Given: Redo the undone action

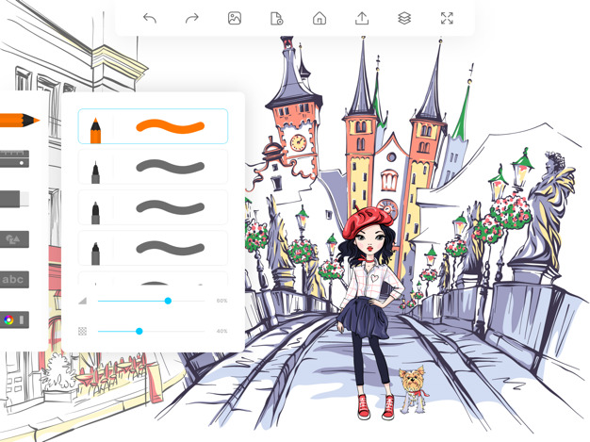Looking at the screenshot, I should [x=192, y=19].
